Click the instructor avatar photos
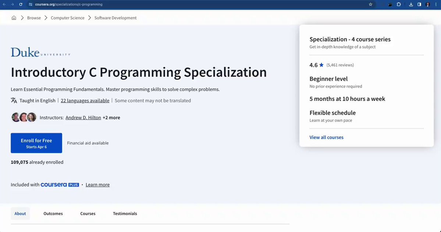The width and height of the screenshot is (441, 232). click(24, 117)
